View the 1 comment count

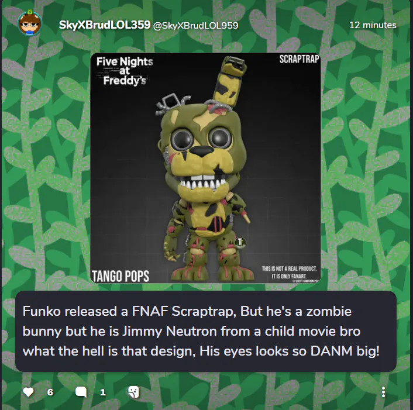coord(103,392)
